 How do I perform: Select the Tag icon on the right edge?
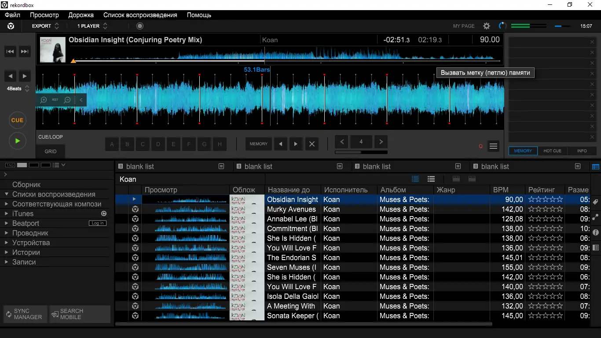[596, 202]
